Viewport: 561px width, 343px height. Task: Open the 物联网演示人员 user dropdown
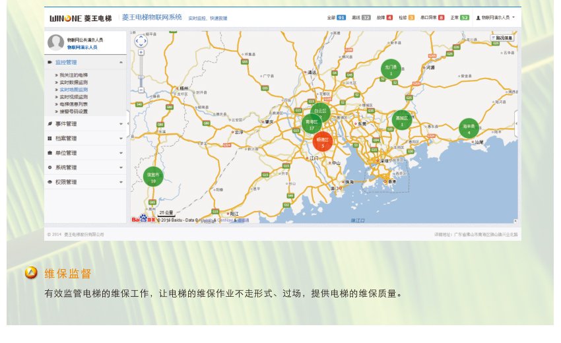point(496,18)
